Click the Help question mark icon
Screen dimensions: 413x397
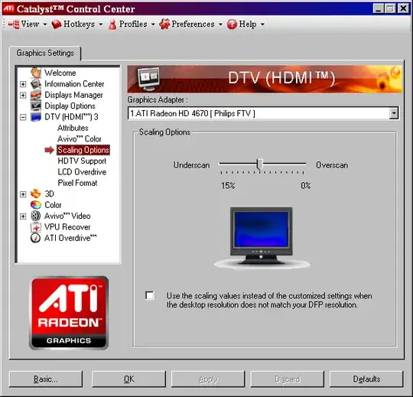point(232,24)
